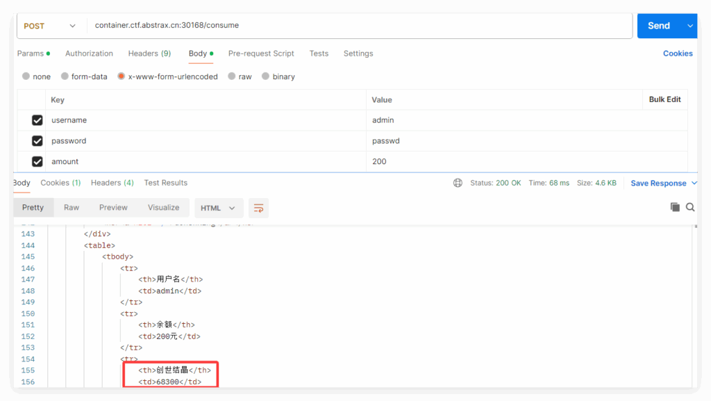
Task: Uncheck the password parameter checkbox
Action: (x=37, y=141)
